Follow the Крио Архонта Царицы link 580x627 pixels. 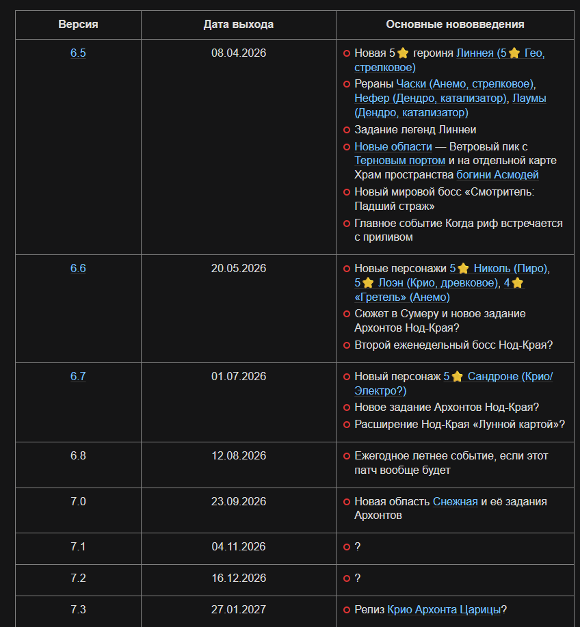click(444, 610)
